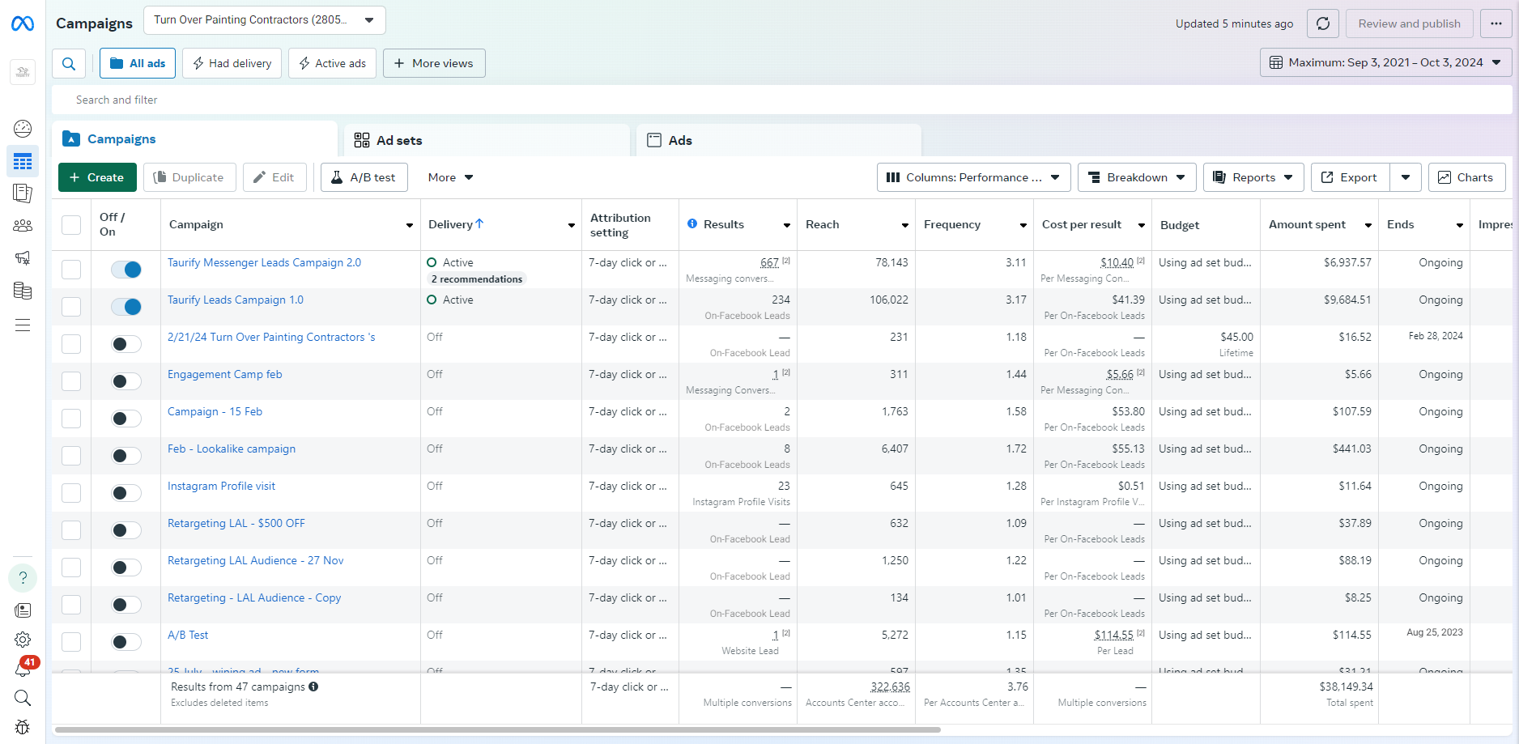Open the date range Maximum dropdown
Screen dimensions: 1519x744
coord(1385,62)
